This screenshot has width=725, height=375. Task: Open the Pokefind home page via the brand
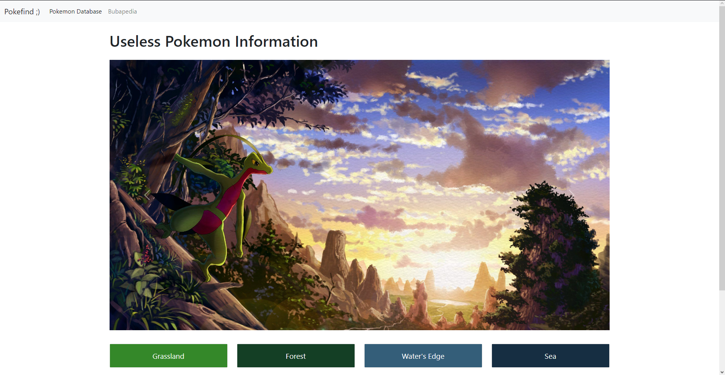pyautogui.click(x=22, y=11)
